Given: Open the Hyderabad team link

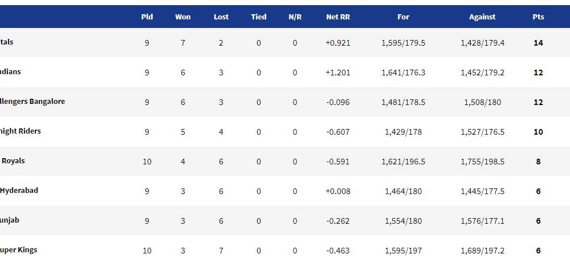Looking at the screenshot, I should point(19,190).
